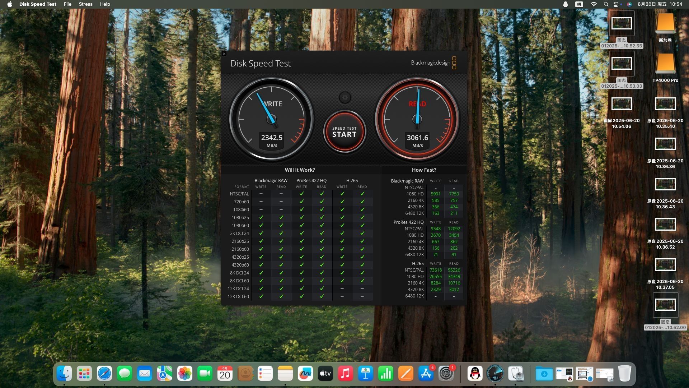Image resolution: width=689 pixels, height=388 pixels.
Task: Open App Store from the Dock
Action: tap(426, 374)
